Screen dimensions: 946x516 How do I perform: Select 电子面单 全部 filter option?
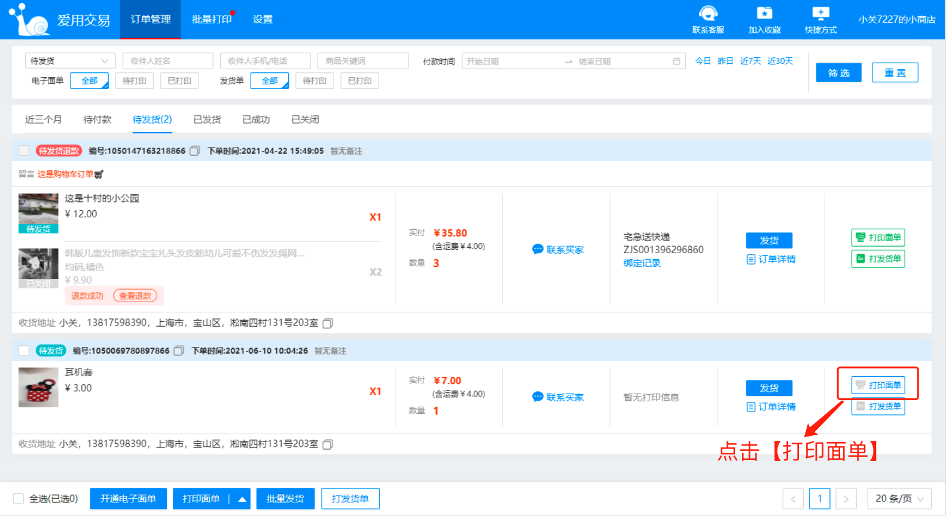[x=90, y=81]
